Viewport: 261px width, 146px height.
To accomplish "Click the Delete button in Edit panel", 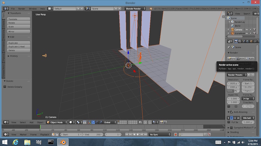I will pos(19,50).
